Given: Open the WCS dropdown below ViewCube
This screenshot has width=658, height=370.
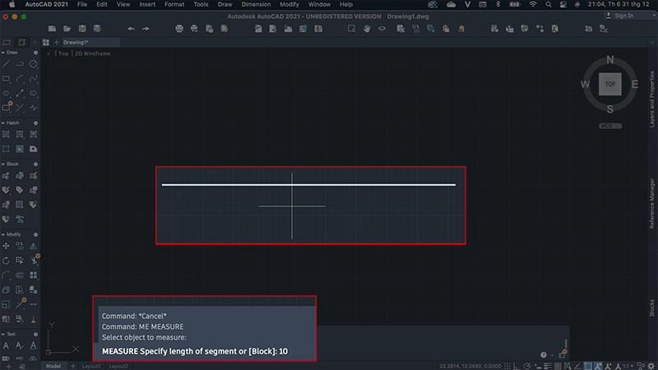Looking at the screenshot, I should pyautogui.click(x=610, y=126).
